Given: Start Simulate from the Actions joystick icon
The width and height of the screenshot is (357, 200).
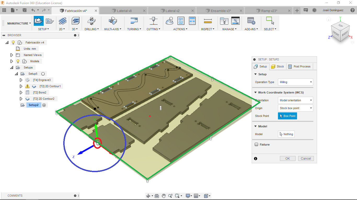Looking at the screenshot, I should (x=169, y=21).
